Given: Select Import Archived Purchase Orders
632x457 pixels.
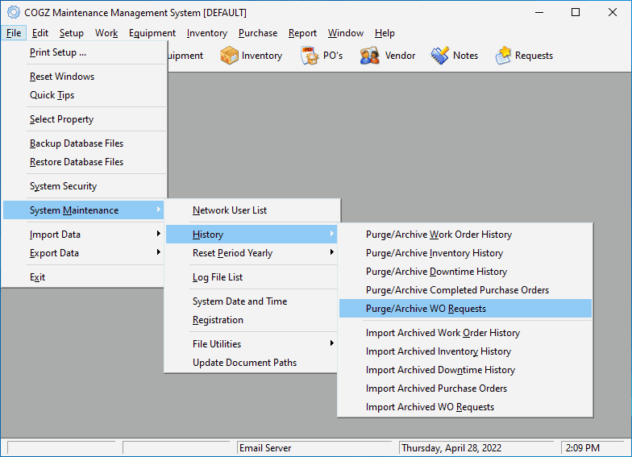Looking at the screenshot, I should pyautogui.click(x=466, y=388).
